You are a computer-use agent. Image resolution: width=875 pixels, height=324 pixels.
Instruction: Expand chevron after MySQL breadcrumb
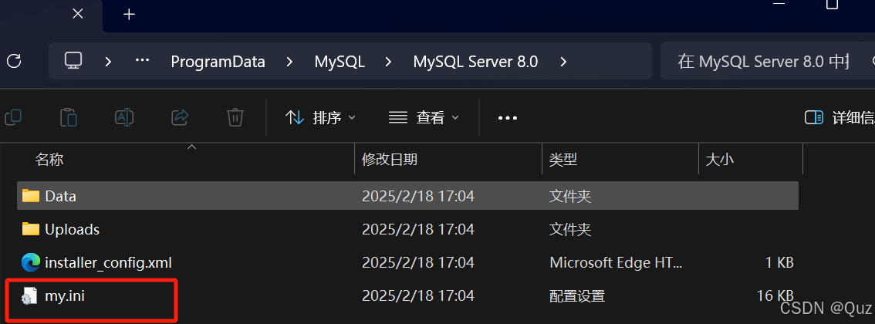pyautogui.click(x=388, y=62)
